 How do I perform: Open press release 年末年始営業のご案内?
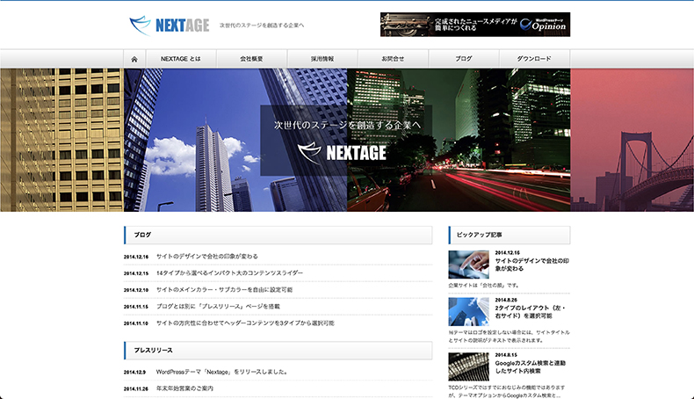point(184,388)
